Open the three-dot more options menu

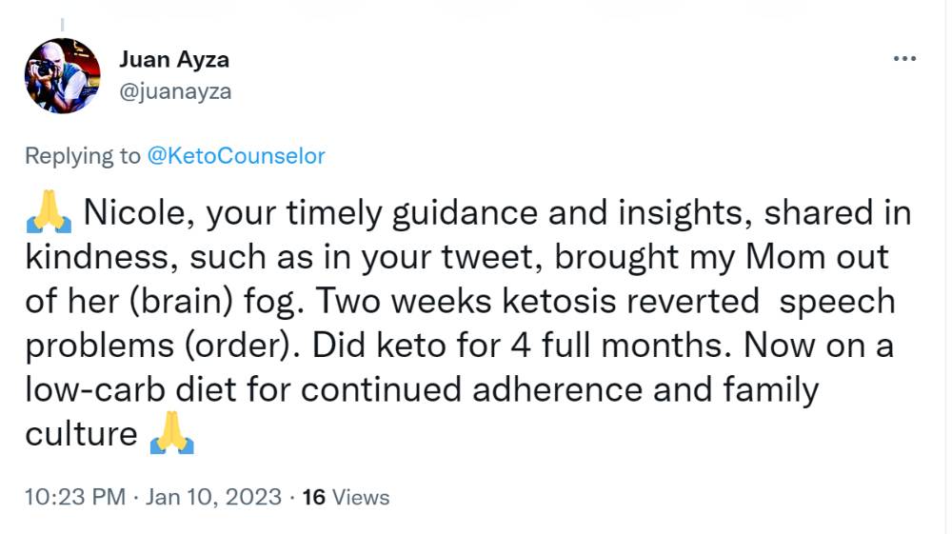[x=904, y=59]
